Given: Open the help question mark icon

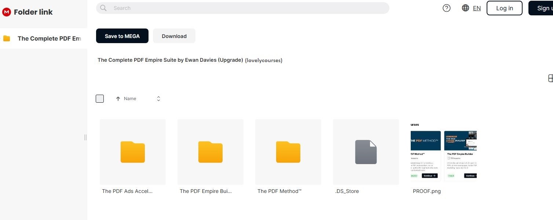Looking at the screenshot, I should click(446, 8).
